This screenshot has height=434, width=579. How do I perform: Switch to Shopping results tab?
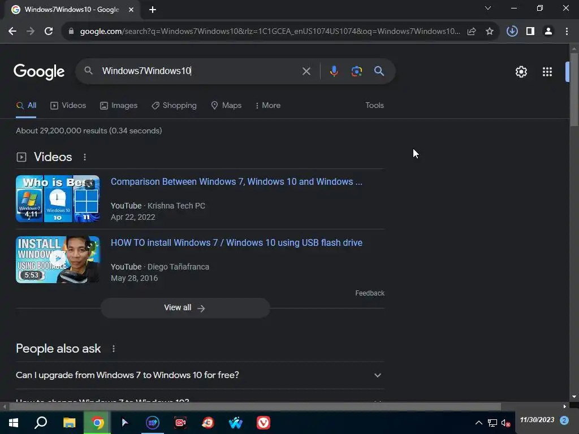[174, 106]
